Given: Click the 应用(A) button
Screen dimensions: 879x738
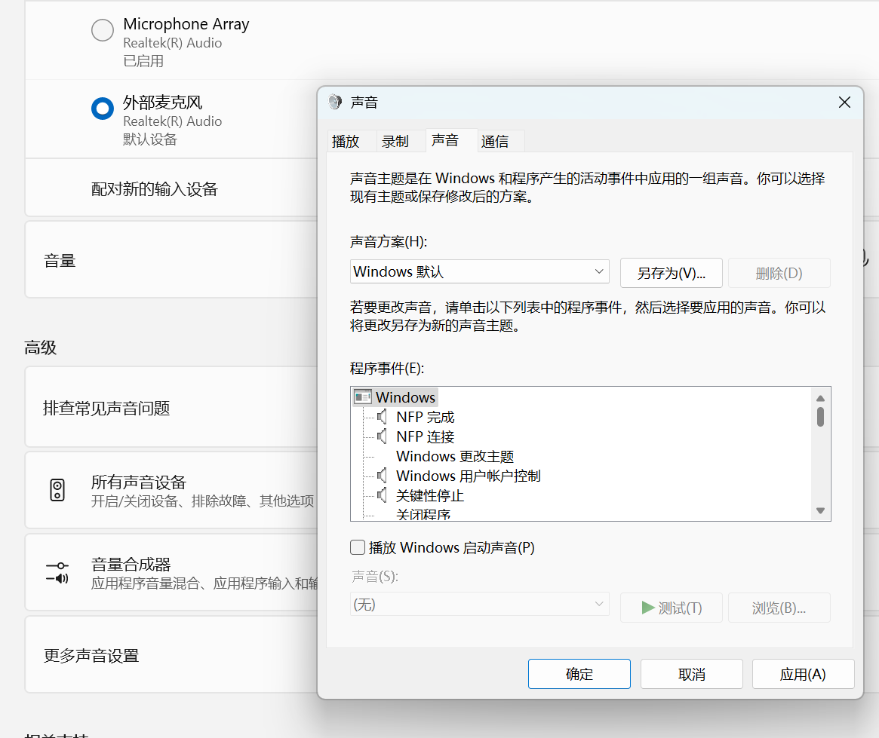Looking at the screenshot, I should 803,674.
